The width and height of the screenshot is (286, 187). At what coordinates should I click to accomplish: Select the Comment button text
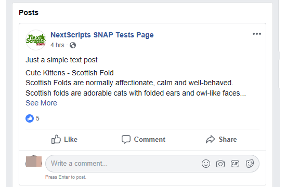(x=150, y=139)
